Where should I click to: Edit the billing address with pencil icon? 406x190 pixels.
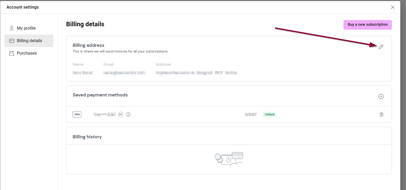tap(381, 47)
